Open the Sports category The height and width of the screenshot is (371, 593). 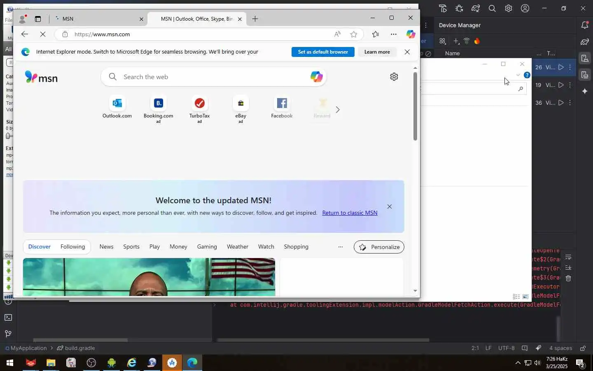[131, 247]
